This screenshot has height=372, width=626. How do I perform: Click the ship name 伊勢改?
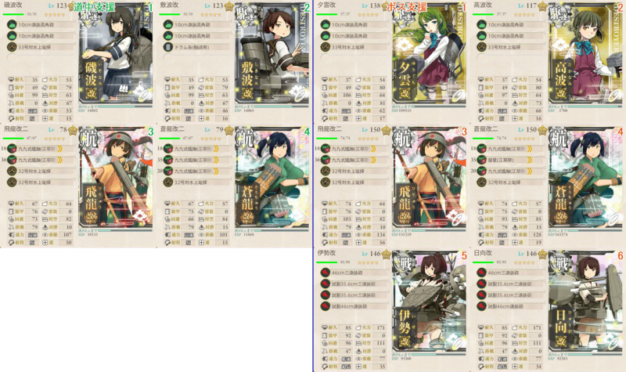pos(326,253)
